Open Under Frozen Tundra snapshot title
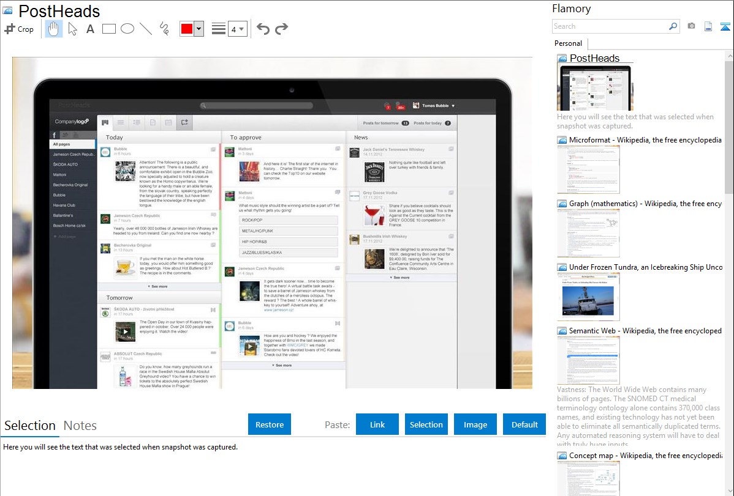The width and height of the screenshot is (734, 496). coord(646,267)
